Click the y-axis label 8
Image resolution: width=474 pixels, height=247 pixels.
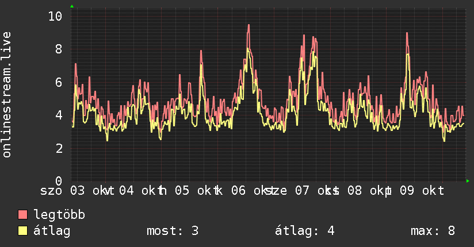tap(59, 49)
